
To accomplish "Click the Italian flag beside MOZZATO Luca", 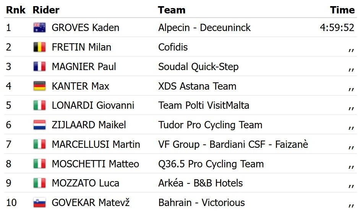I will coord(39,183).
